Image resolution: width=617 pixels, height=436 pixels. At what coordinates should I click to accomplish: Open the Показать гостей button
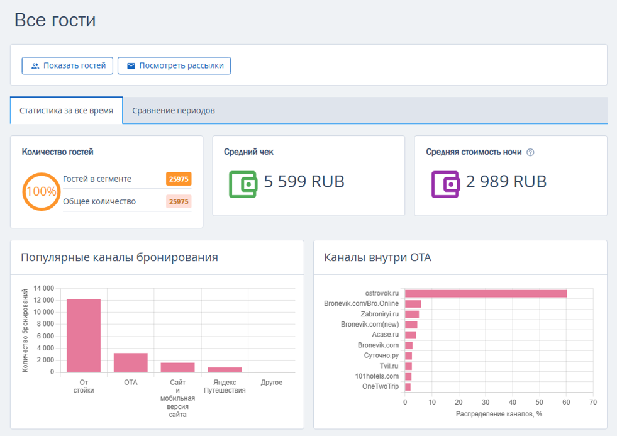pos(67,65)
